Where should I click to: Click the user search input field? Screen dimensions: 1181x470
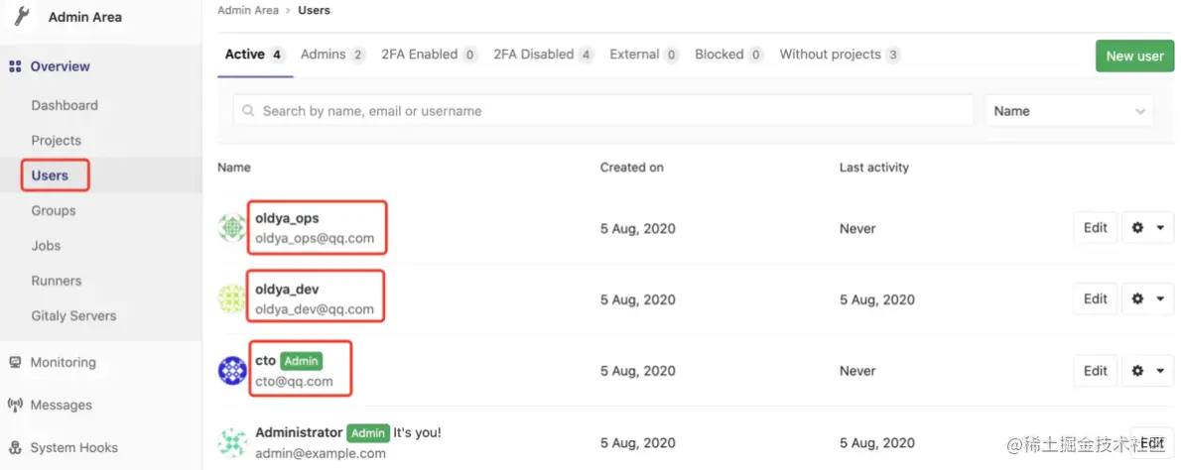[x=602, y=111]
